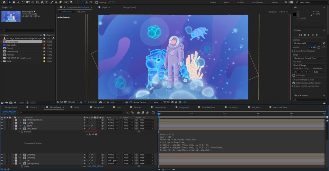Select the Pen tool
This screenshot has height=171, width=329.
click(42, 2)
